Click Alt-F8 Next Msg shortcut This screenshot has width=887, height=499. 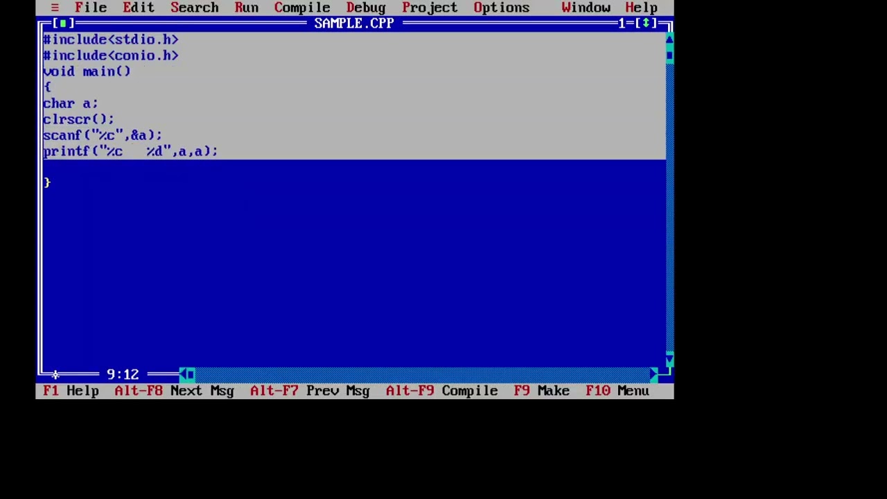tap(175, 391)
